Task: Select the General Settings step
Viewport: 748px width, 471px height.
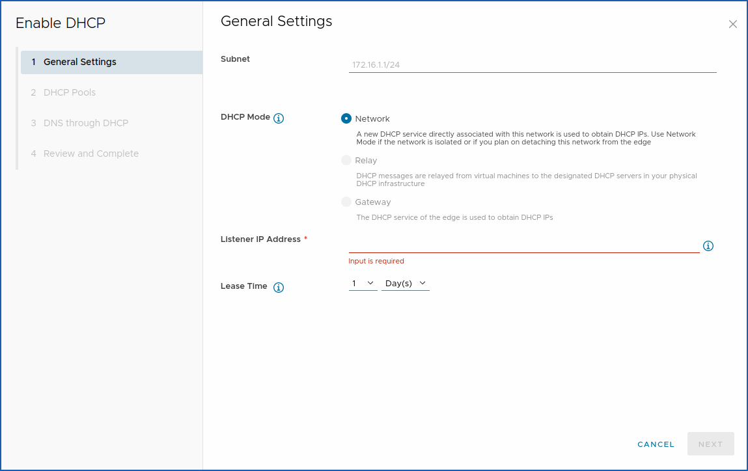Action: click(80, 62)
